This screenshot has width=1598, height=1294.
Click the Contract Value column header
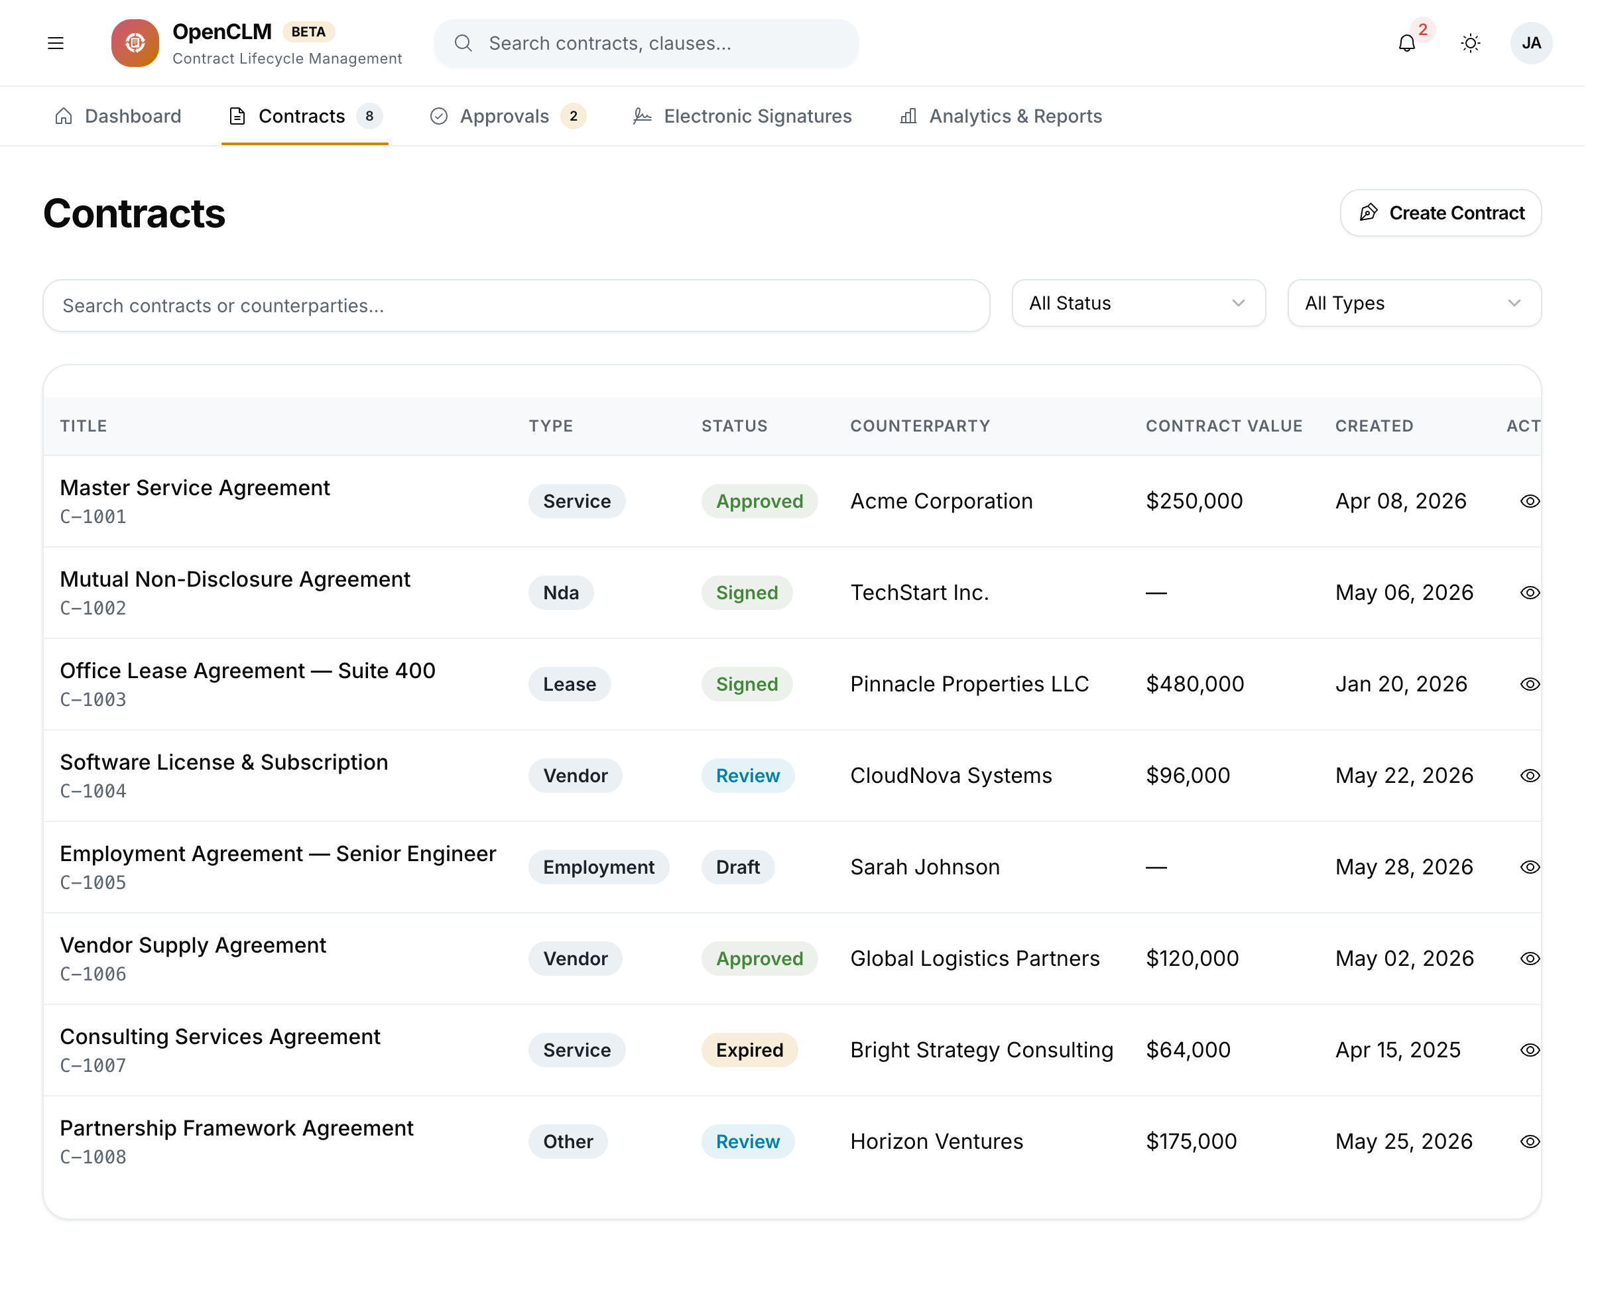(1223, 426)
